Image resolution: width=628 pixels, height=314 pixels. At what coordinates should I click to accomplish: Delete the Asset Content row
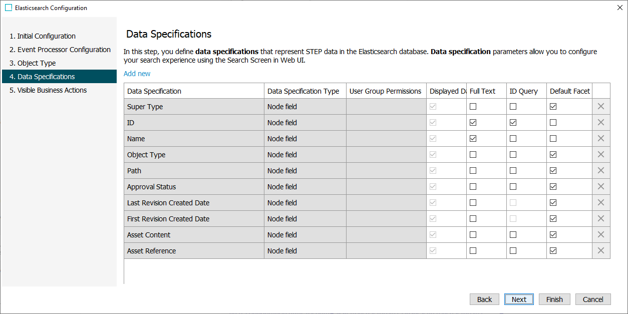(x=601, y=235)
